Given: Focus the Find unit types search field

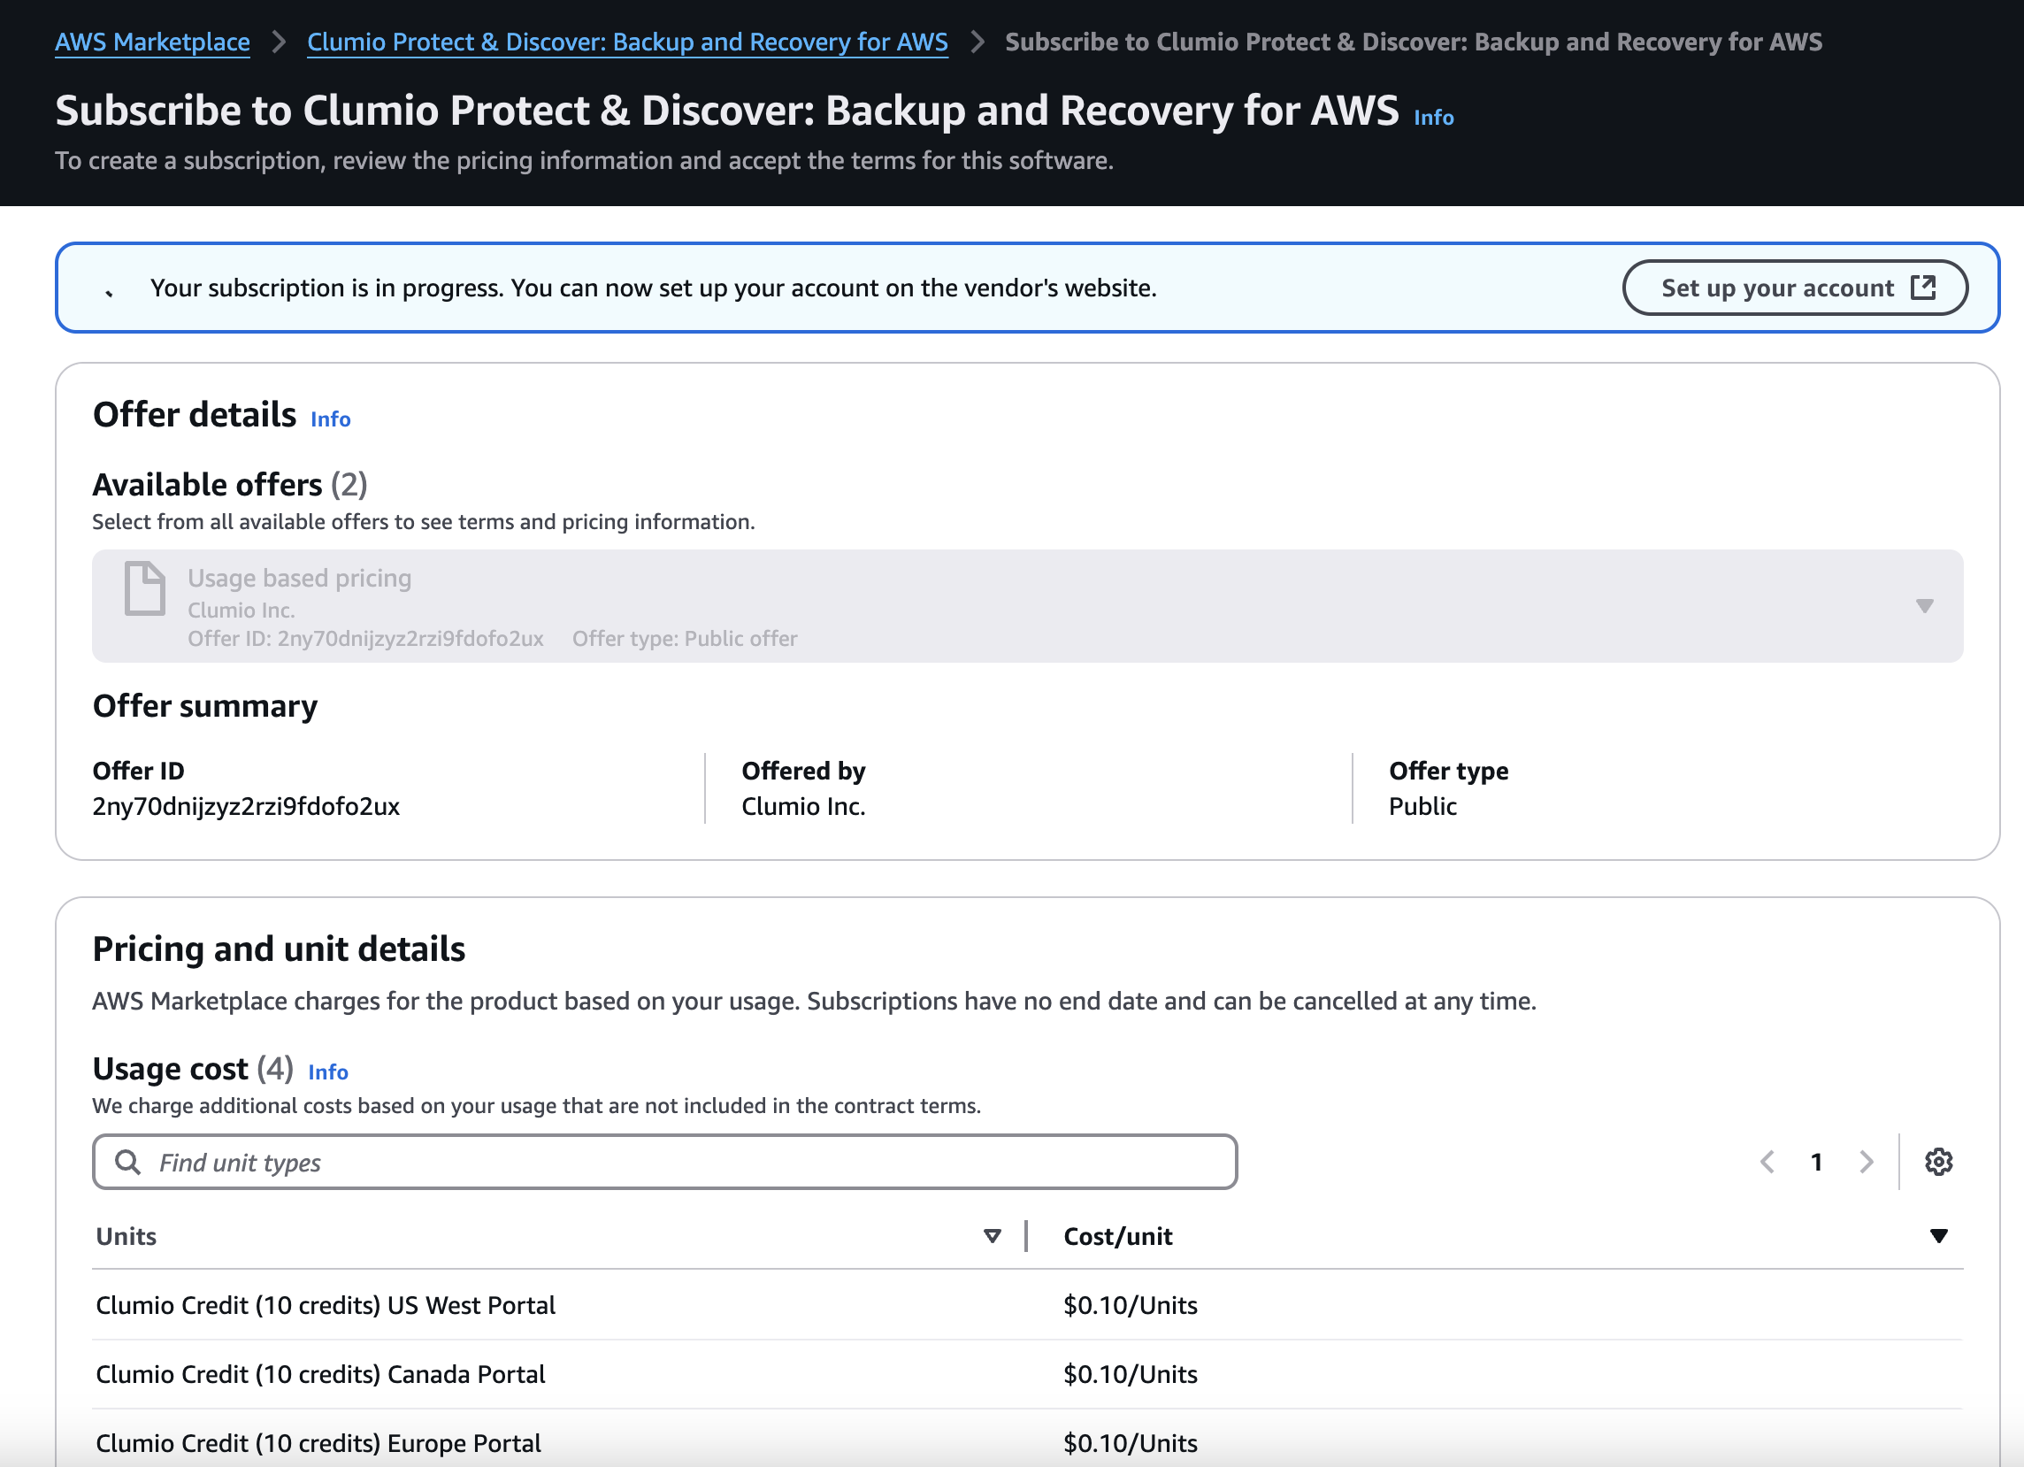Looking at the screenshot, I should [665, 1162].
